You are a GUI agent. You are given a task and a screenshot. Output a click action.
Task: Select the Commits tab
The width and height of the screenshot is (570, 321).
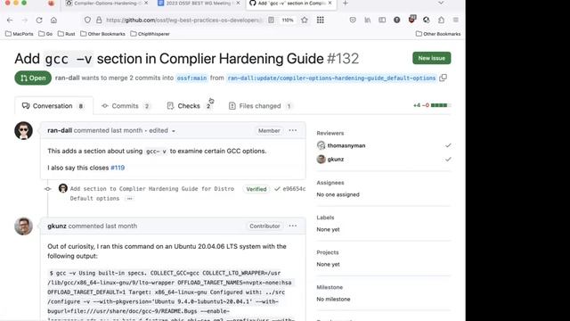[x=126, y=106]
